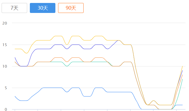This screenshot has width=189, height=111.
Task: Click the yellow line's early dip to 13
Action: [26, 53]
